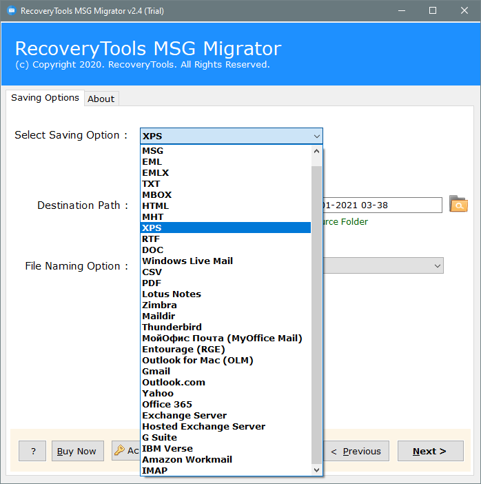
Task: Click the Destination Path text field
Action: click(382, 205)
